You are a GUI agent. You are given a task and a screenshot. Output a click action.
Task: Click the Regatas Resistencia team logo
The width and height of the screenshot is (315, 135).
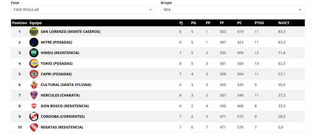pos(34,127)
